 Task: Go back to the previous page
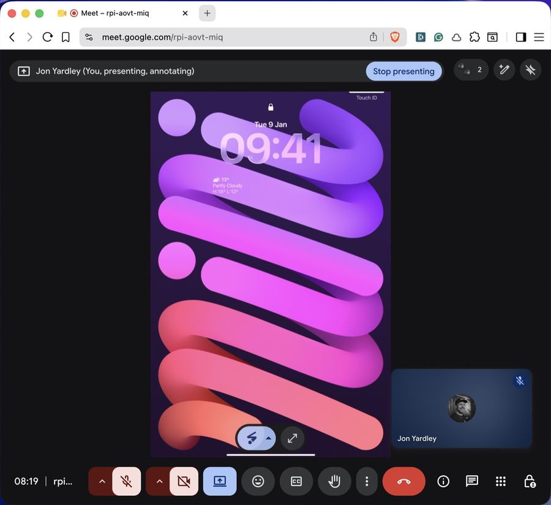(x=12, y=37)
